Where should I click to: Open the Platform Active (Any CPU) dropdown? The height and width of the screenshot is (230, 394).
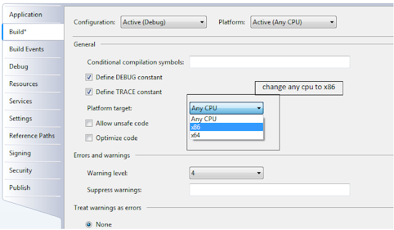[x=294, y=22]
